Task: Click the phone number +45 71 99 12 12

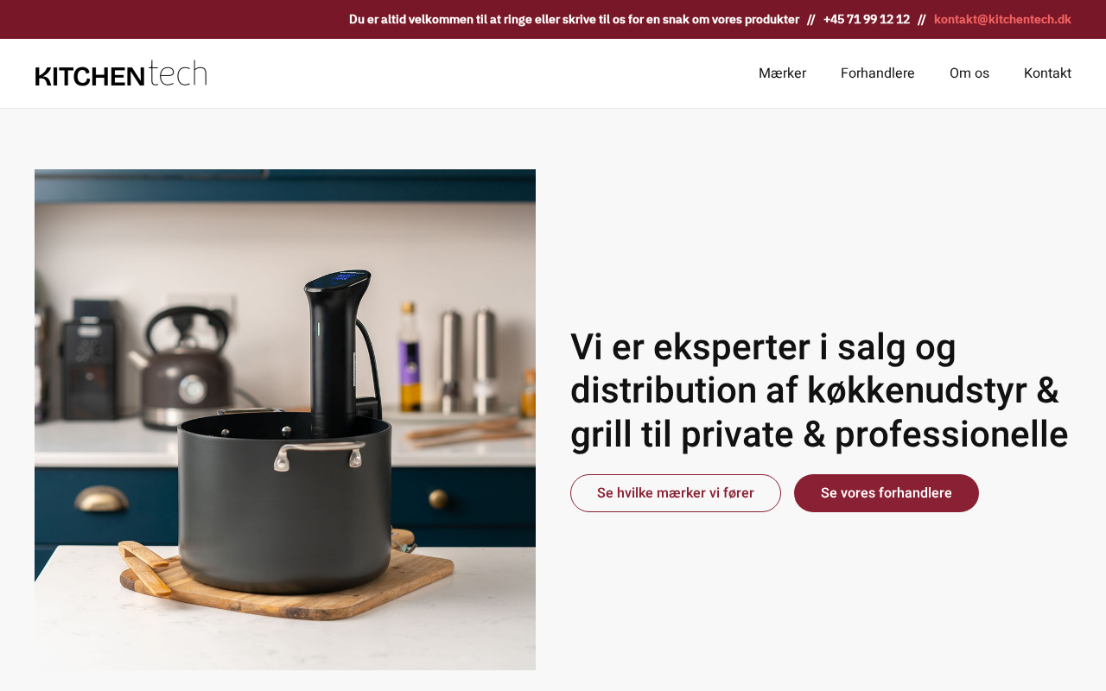Action: pyautogui.click(x=867, y=19)
